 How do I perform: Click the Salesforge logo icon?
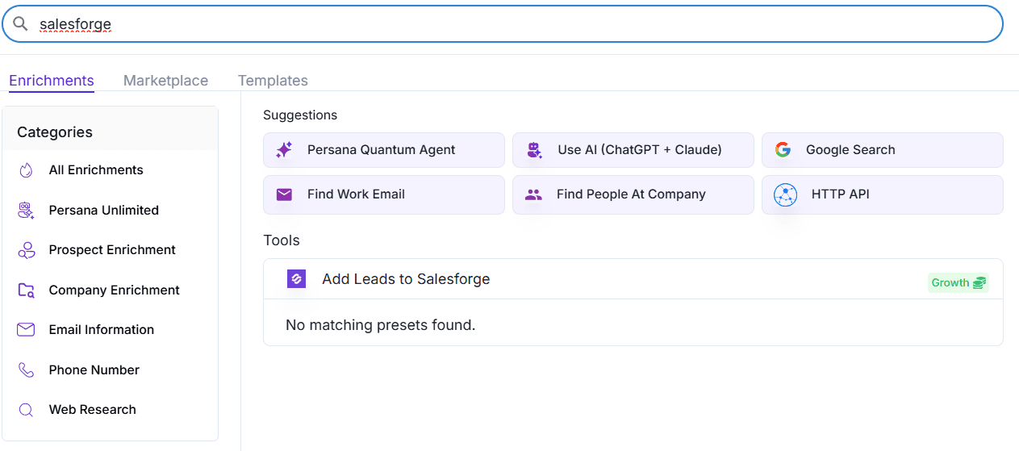tap(296, 279)
